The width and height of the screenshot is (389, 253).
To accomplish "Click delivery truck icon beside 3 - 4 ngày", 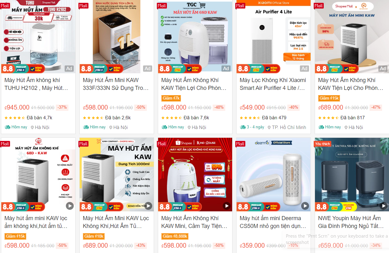I will pos(242,127).
